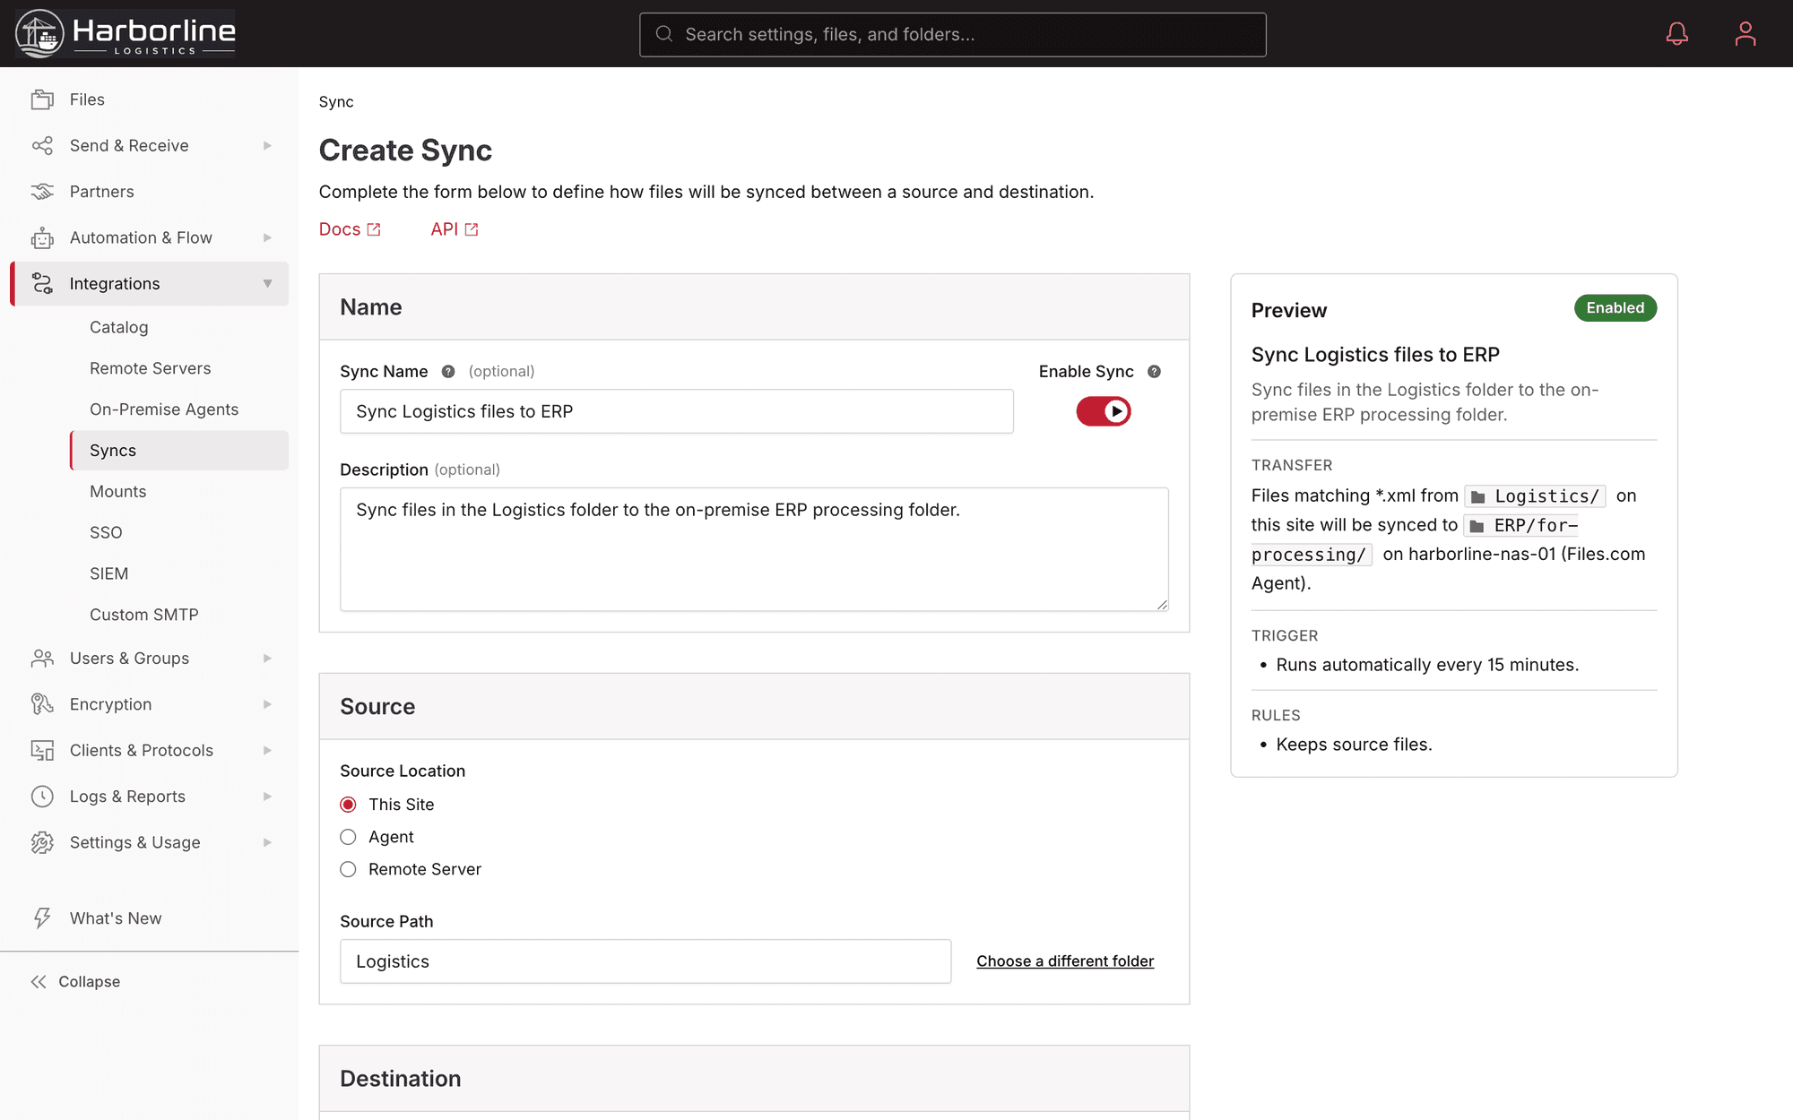
Task: Open the user account icon
Action: 1745,34
